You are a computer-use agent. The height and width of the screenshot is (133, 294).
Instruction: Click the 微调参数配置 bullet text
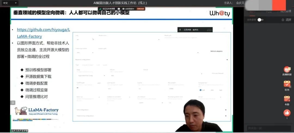pos(36,83)
